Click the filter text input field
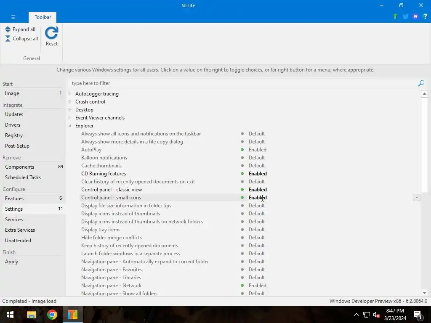431x323 pixels. click(243, 83)
